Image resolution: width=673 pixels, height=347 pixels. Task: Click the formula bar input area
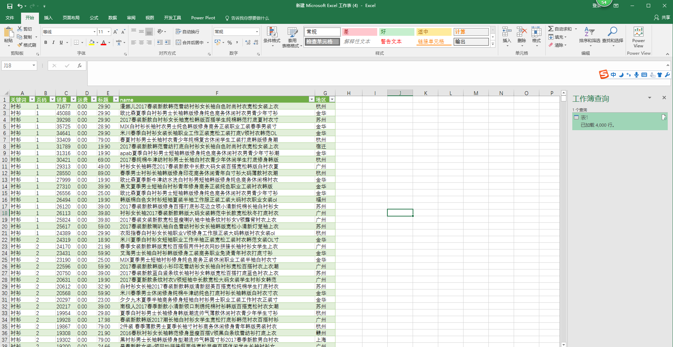pos(377,73)
